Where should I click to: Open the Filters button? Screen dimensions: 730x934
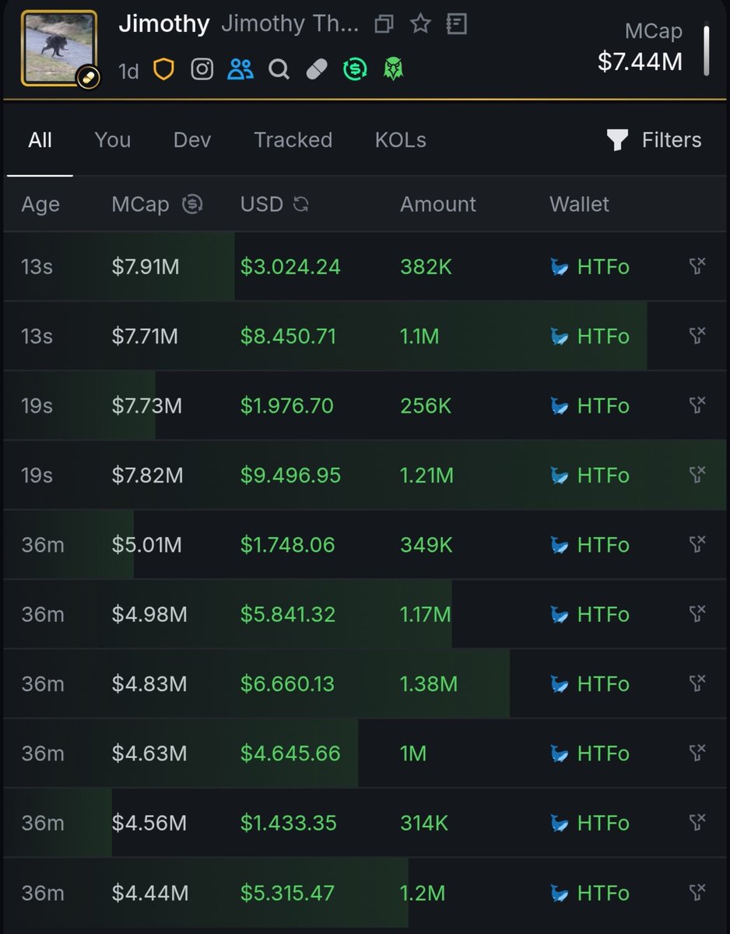tap(654, 140)
